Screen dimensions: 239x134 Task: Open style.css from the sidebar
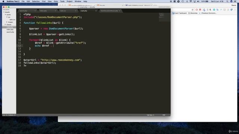(12, 20)
